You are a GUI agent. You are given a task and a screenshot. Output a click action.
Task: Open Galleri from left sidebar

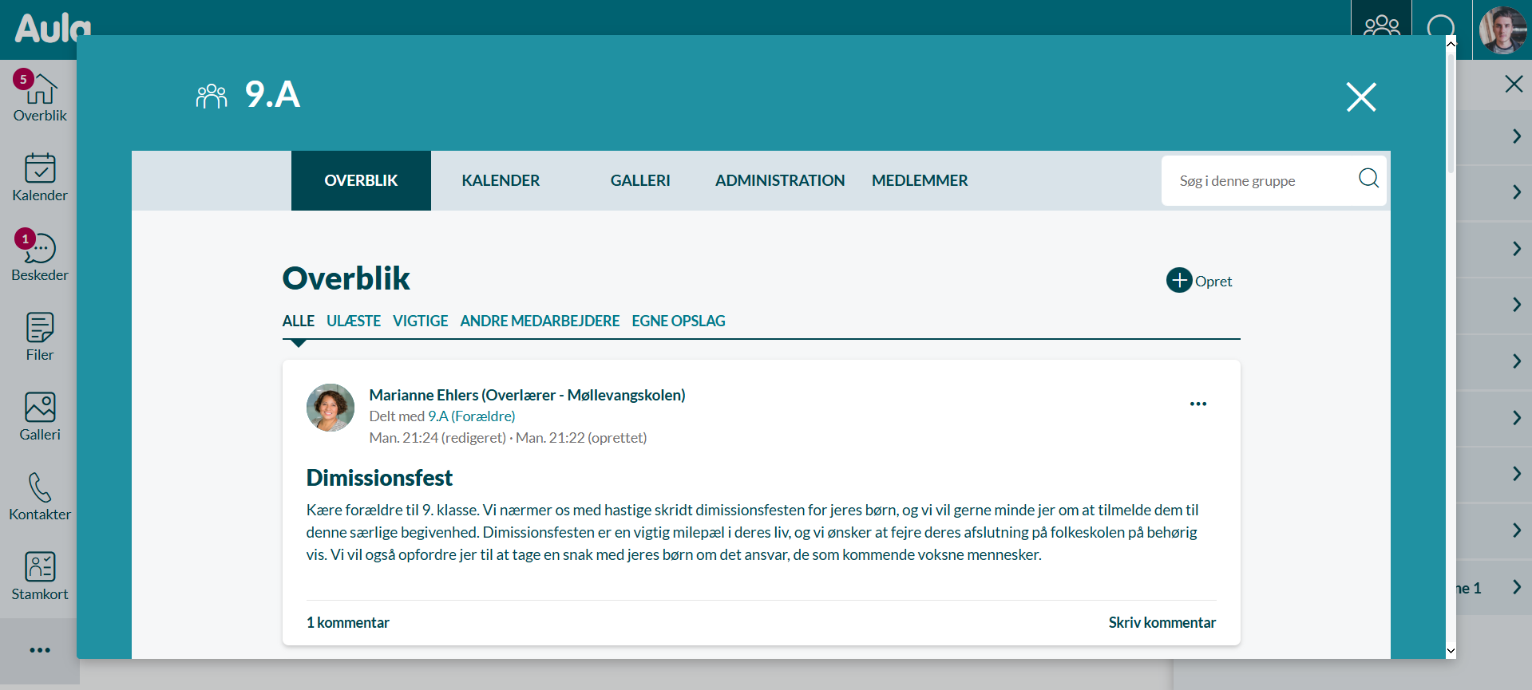point(40,416)
